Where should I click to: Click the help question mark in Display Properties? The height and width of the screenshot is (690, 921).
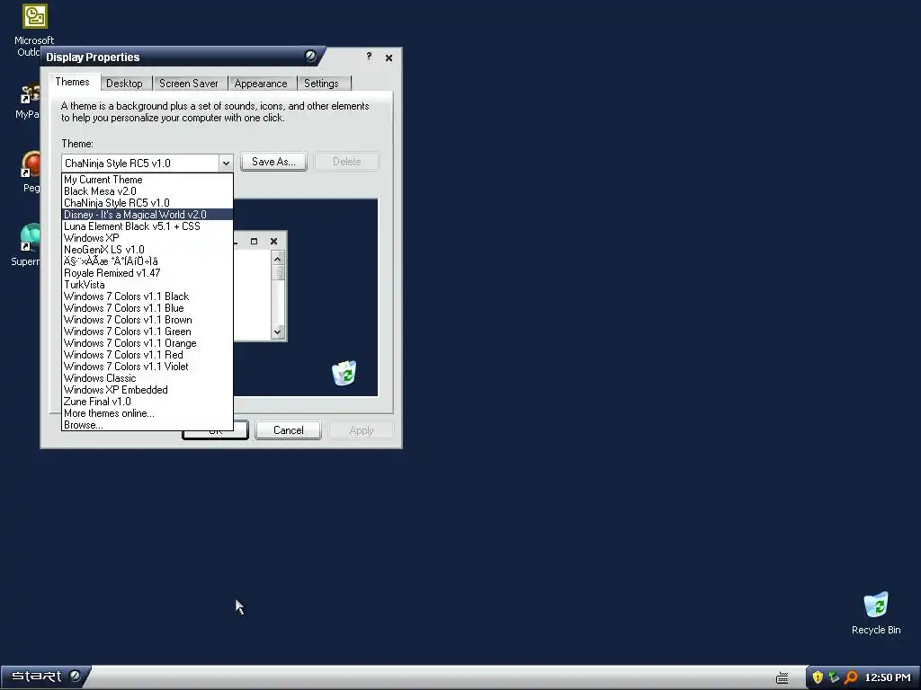click(369, 57)
